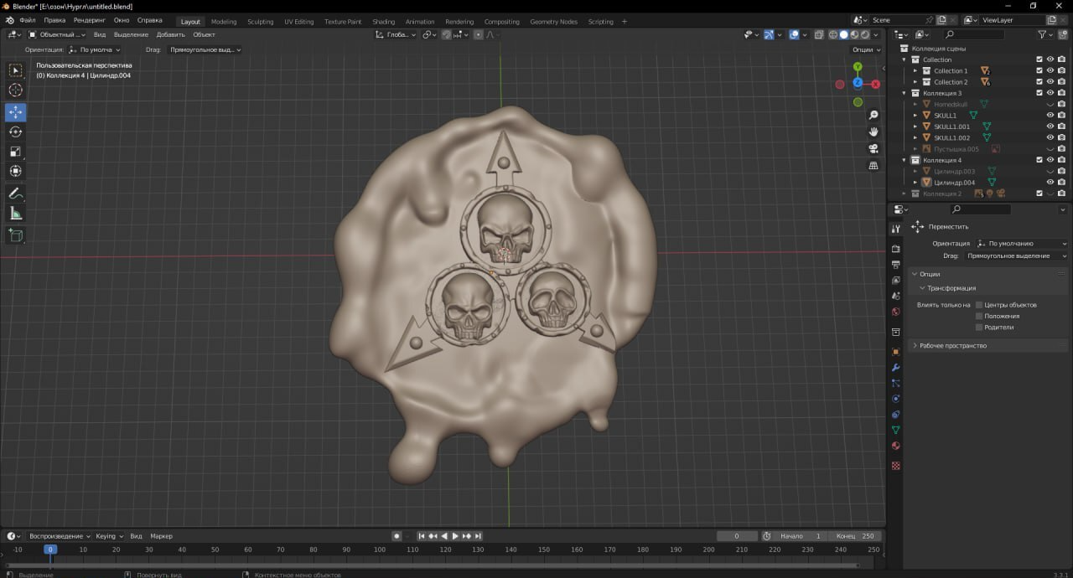
Task: Select the Add Cube tool
Action: coord(16,235)
